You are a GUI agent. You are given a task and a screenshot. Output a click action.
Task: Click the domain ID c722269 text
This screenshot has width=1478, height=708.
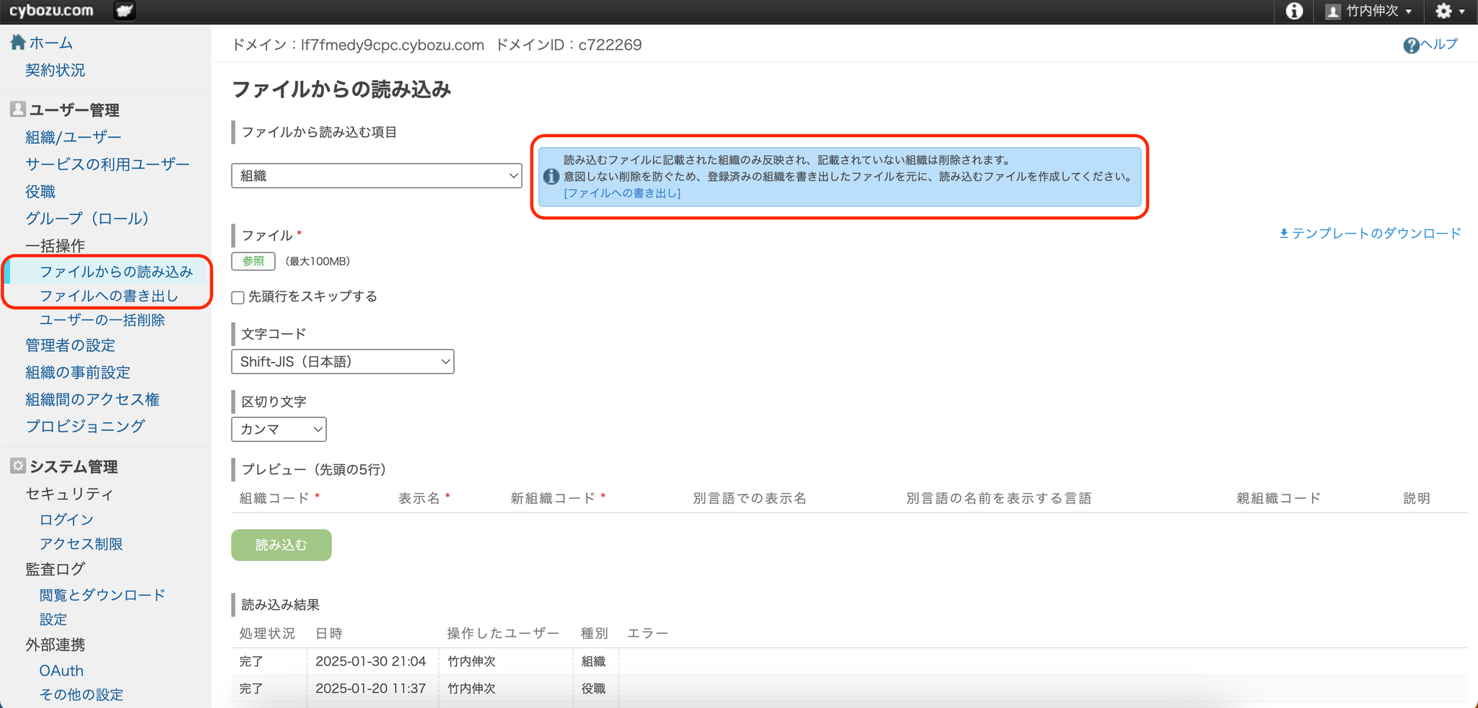[x=610, y=45]
